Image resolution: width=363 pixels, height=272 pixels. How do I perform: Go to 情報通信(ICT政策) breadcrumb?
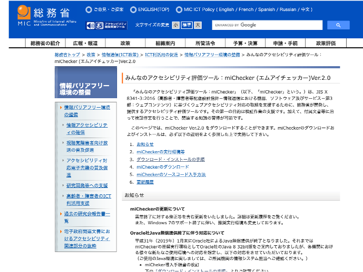pyautogui.click(x=120, y=55)
